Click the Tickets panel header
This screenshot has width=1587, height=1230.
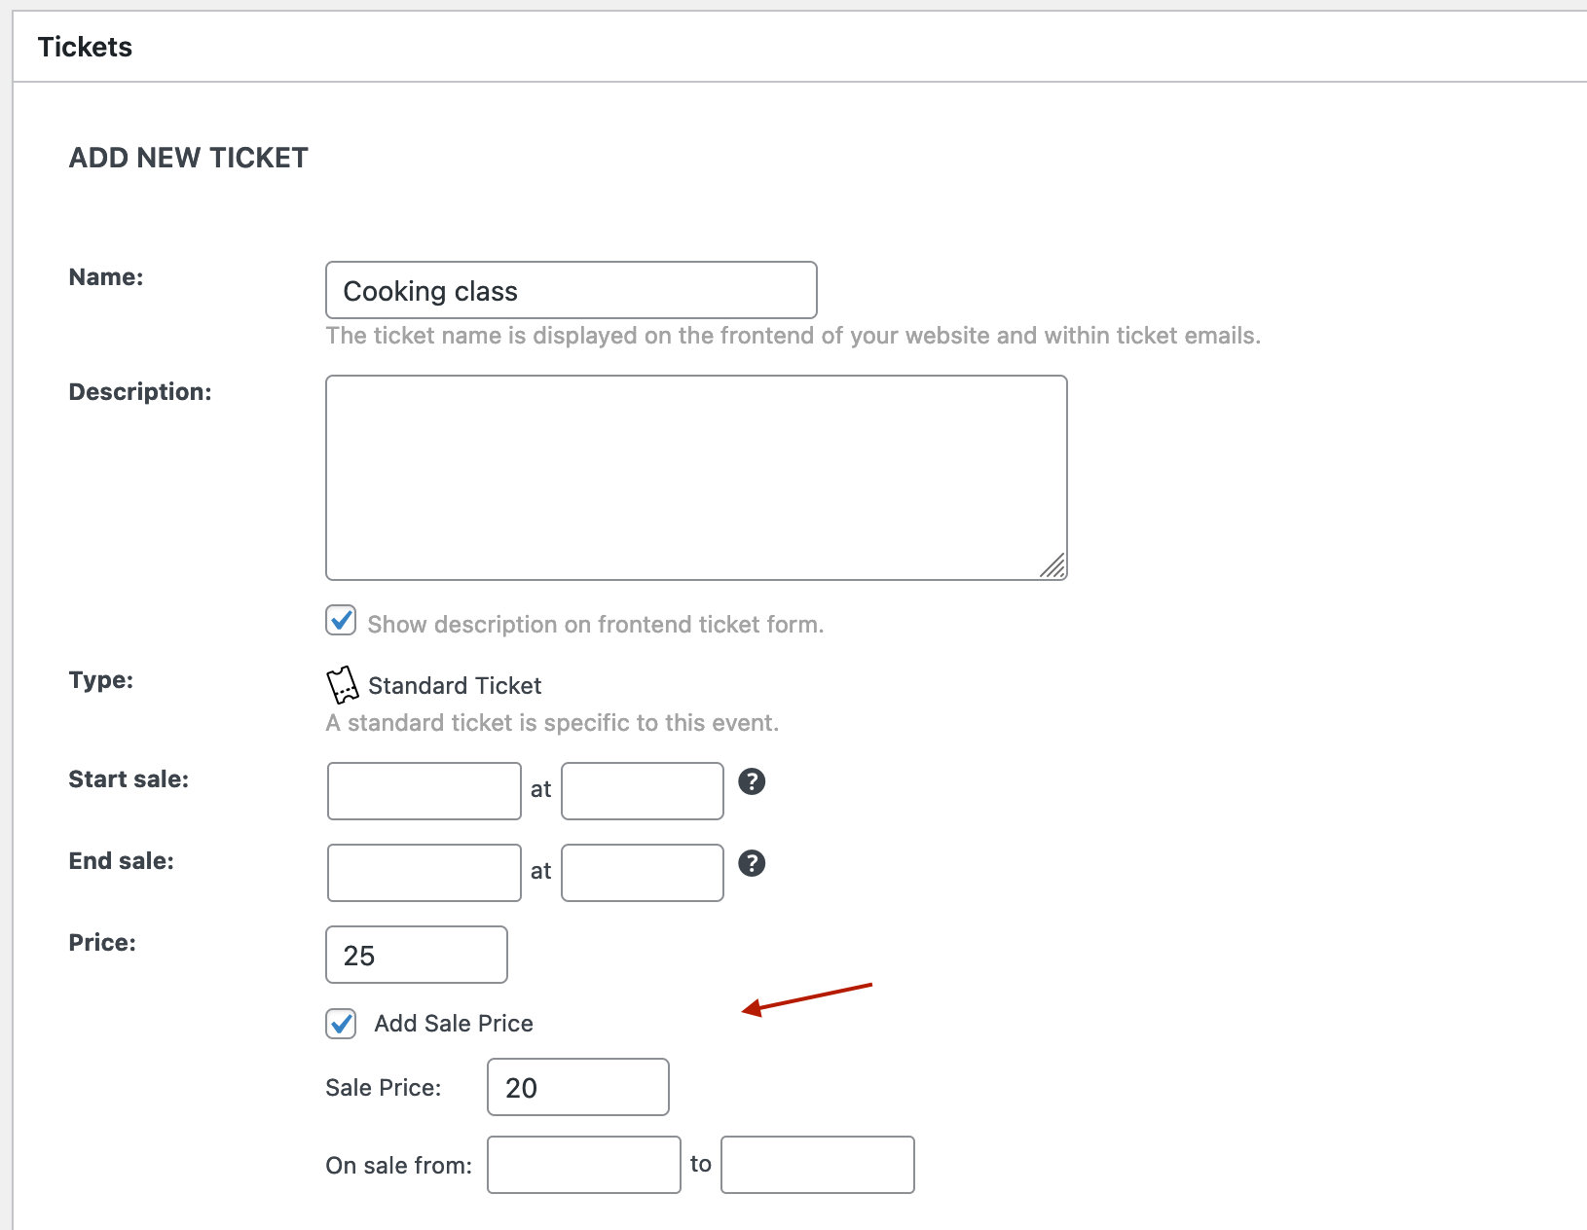tap(85, 46)
